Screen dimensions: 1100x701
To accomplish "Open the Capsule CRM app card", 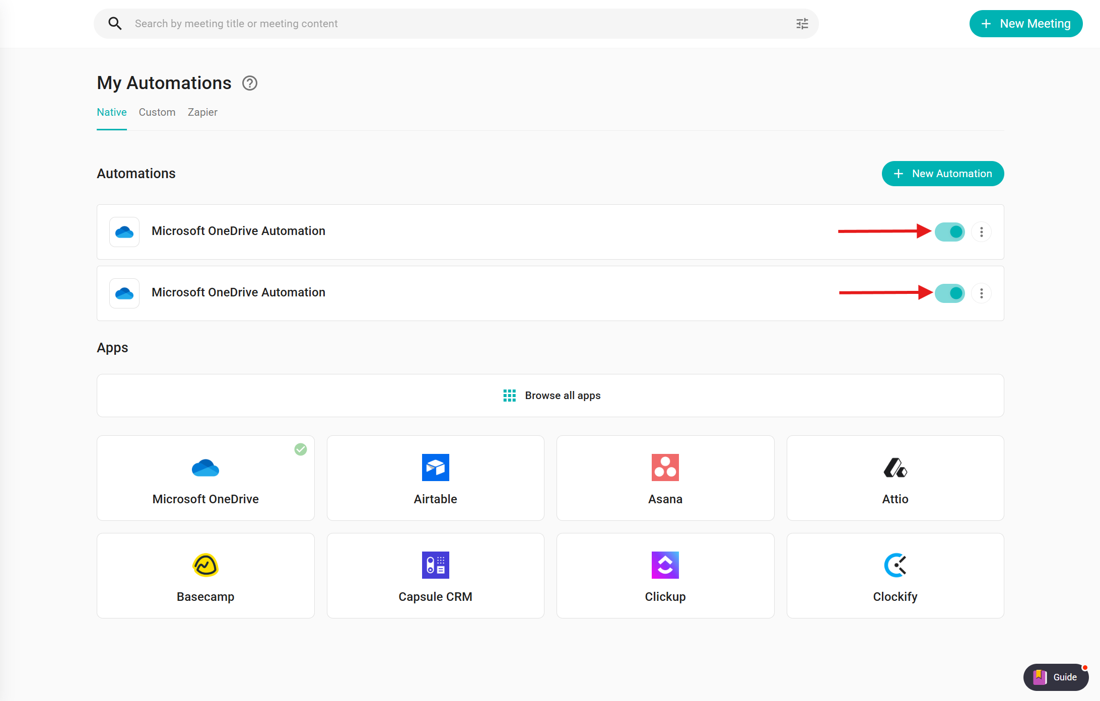I will pos(435,576).
